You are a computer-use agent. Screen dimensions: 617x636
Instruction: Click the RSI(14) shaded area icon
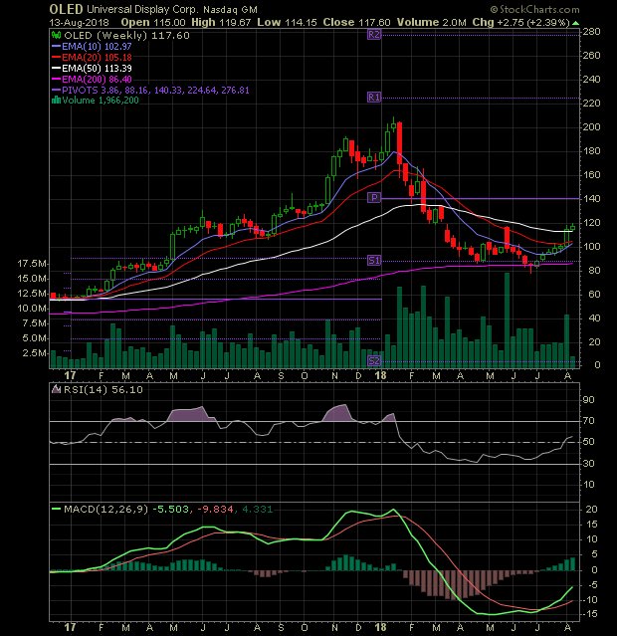click(x=56, y=390)
